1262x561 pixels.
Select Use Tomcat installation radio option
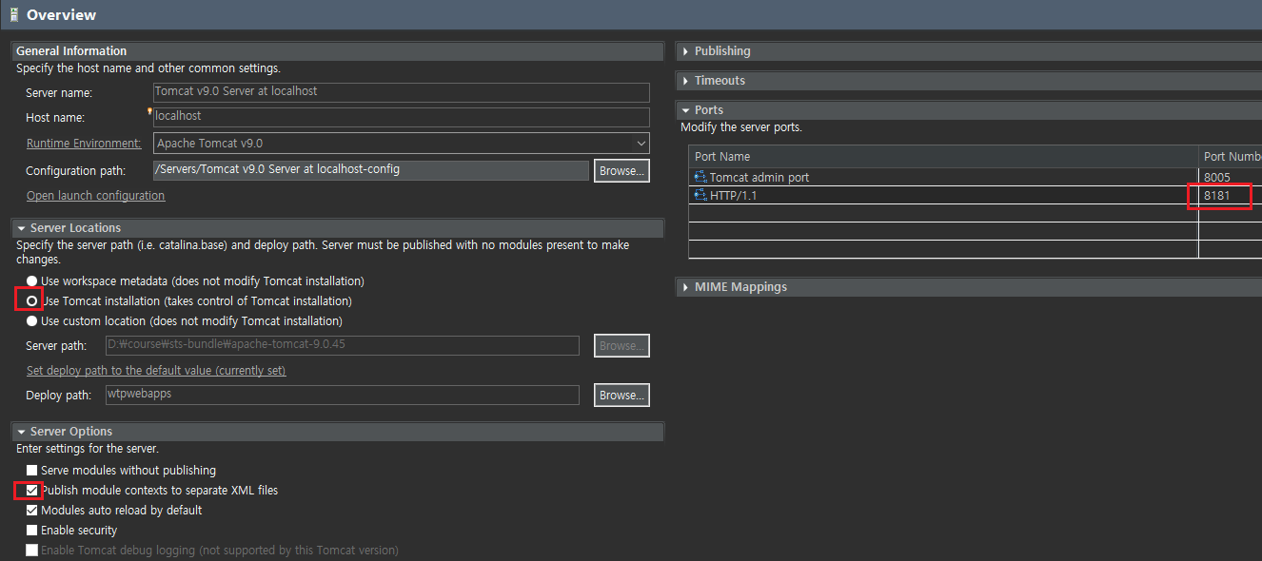pos(32,300)
